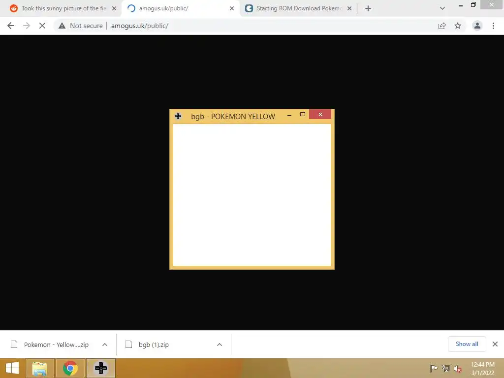Close the amogus.uk/public/ tab
The width and height of the screenshot is (504, 378).
coord(232,9)
